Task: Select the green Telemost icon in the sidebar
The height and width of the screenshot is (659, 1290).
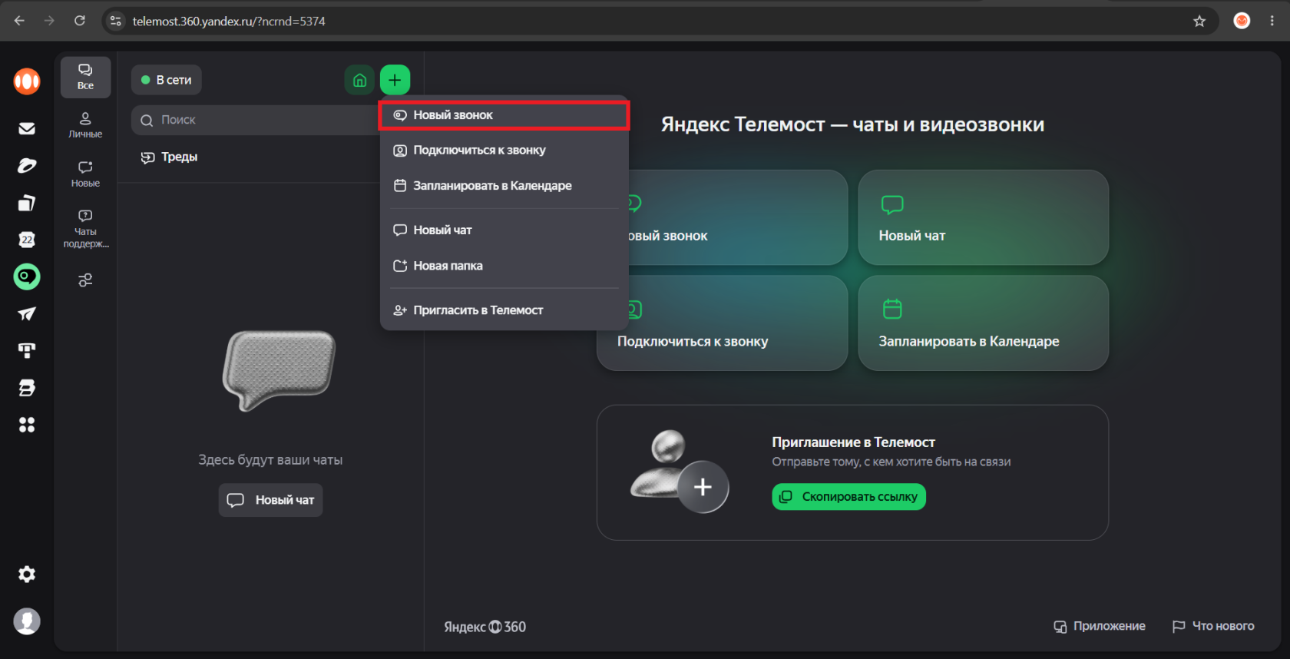Action: click(27, 277)
